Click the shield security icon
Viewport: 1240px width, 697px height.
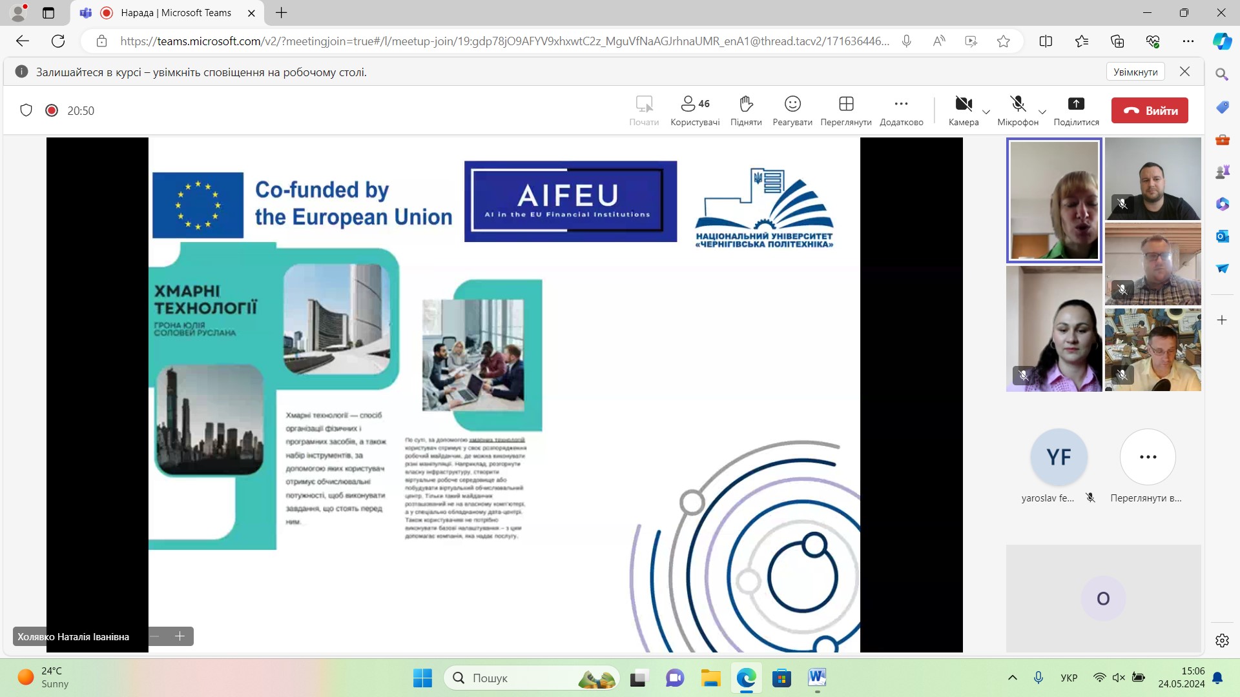(26, 110)
